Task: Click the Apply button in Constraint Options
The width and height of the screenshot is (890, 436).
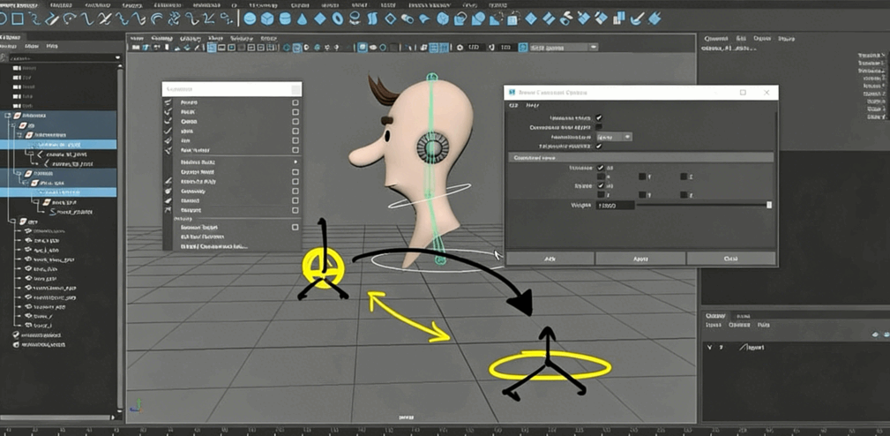Action: (x=640, y=259)
